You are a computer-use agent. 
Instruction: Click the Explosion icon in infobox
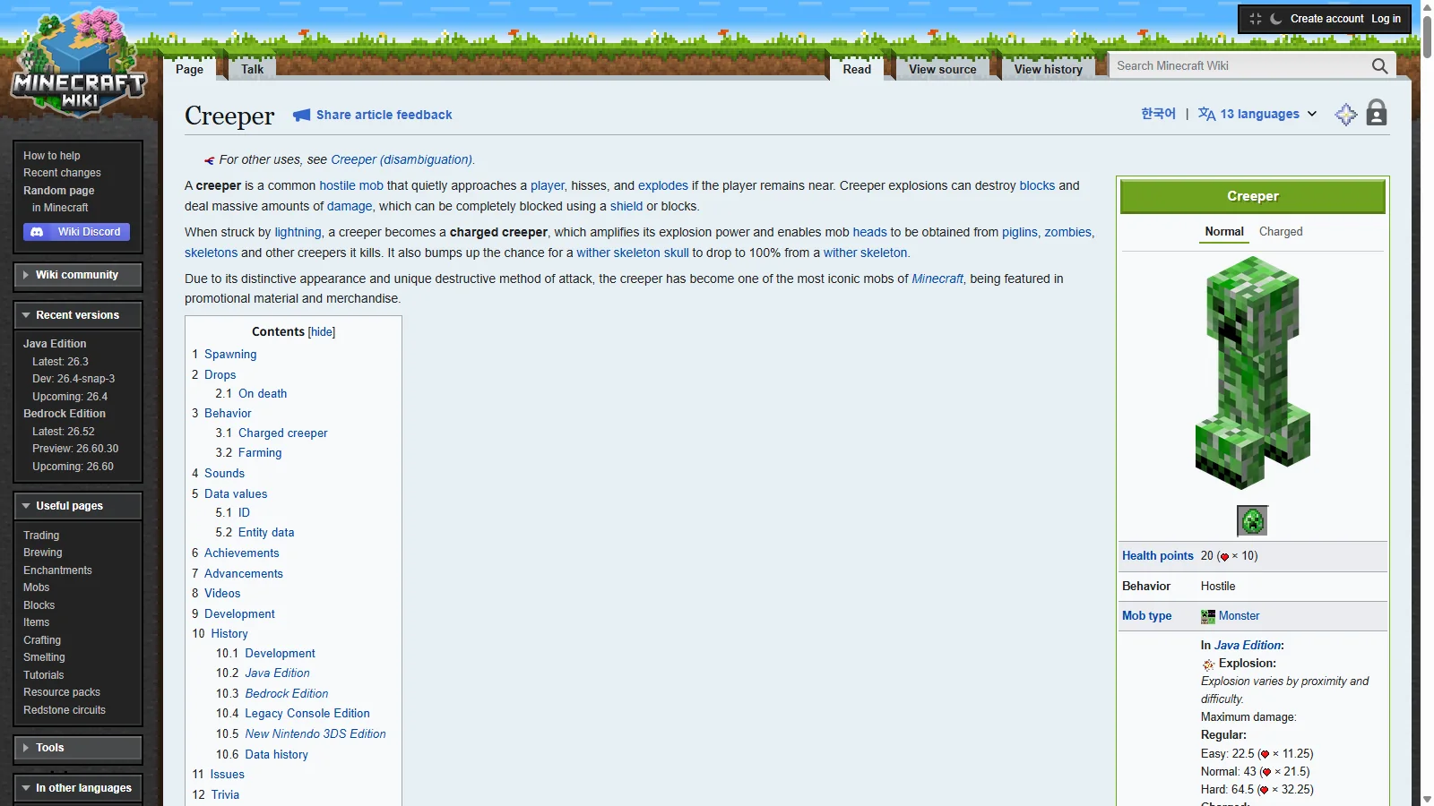click(1208, 664)
